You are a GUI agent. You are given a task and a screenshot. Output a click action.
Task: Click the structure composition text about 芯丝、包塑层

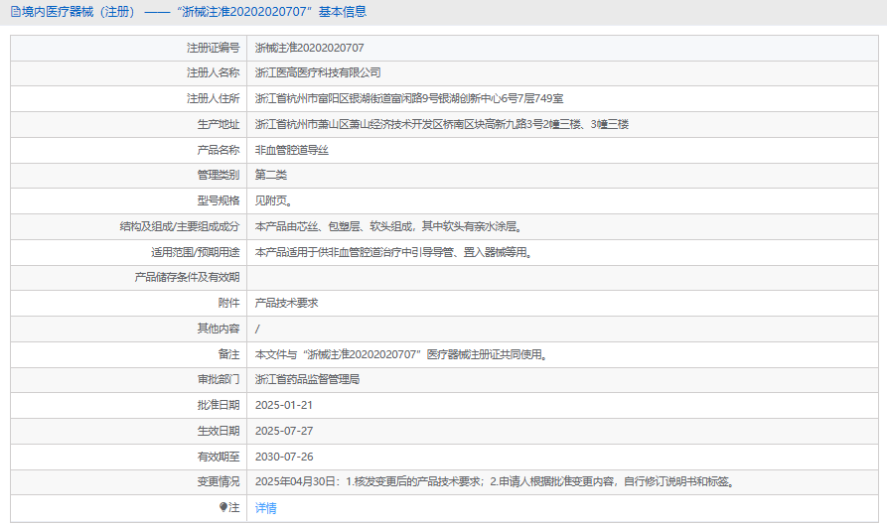(x=389, y=226)
